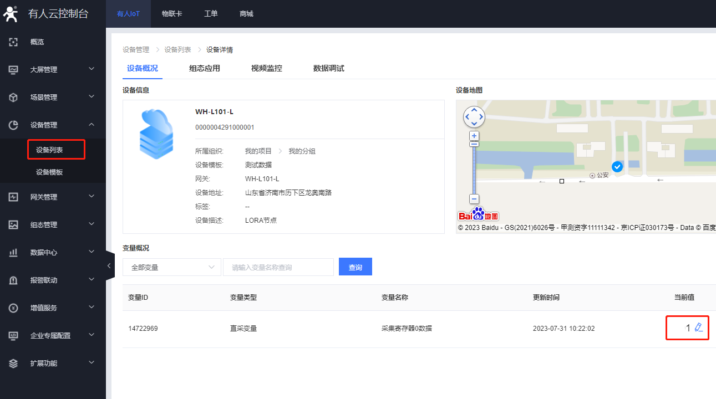716x399 pixels.
Task: Click the 山东省济南市历下区龙奥南路 address
Action: [288, 193]
